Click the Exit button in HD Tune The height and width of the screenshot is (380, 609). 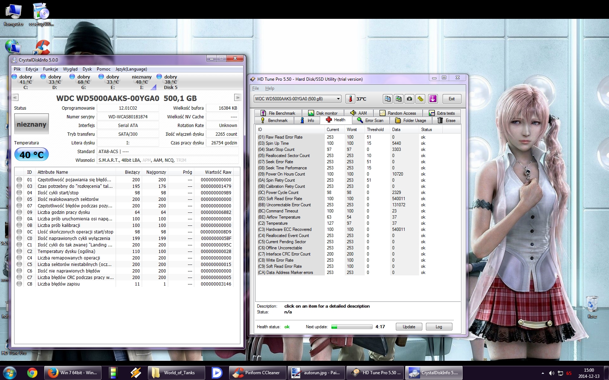[x=451, y=99]
